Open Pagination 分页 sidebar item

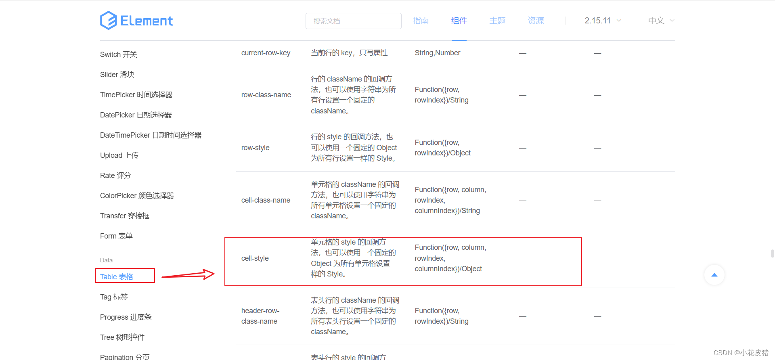point(125,356)
